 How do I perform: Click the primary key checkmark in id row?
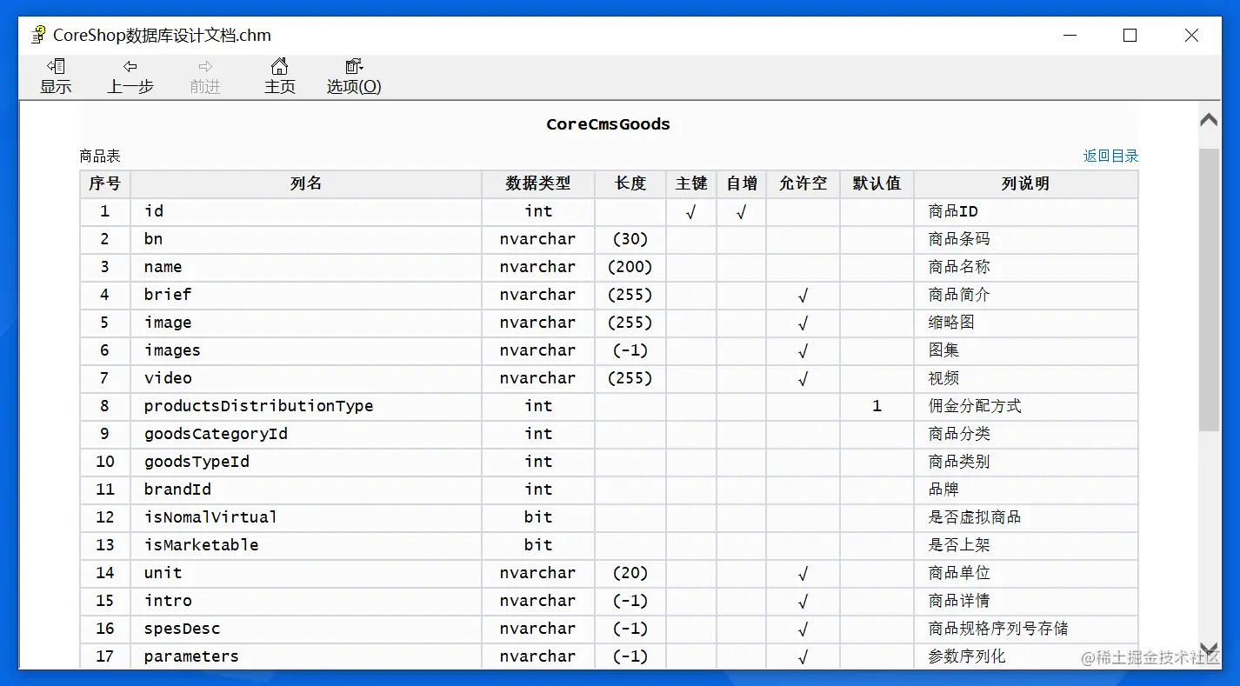691,211
